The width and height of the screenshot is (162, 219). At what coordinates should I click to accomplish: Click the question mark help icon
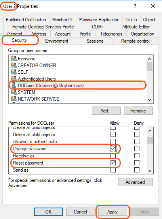coord(135,6)
